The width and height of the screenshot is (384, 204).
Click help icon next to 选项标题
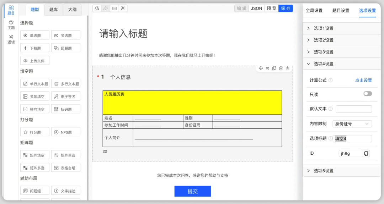pyautogui.click(x=331, y=138)
